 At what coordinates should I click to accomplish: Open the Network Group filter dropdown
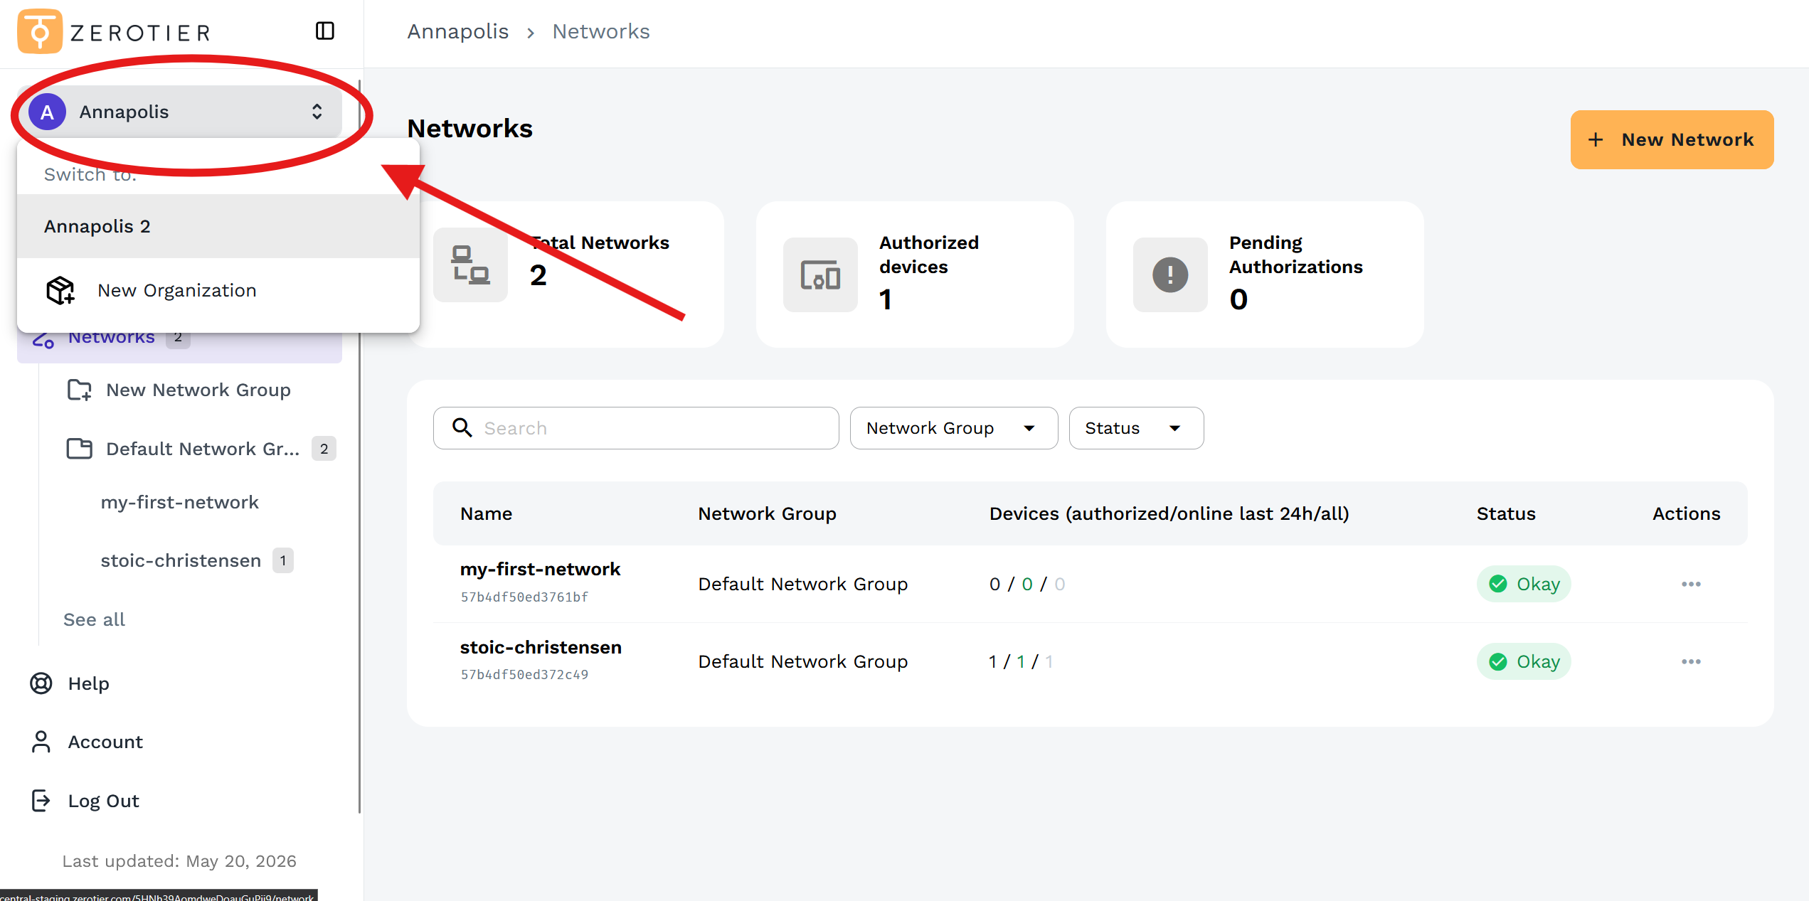[x=954, y=428]
